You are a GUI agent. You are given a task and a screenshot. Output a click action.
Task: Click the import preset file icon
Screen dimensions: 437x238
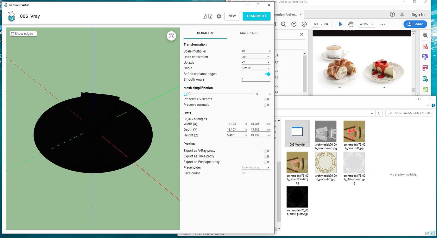205,16
